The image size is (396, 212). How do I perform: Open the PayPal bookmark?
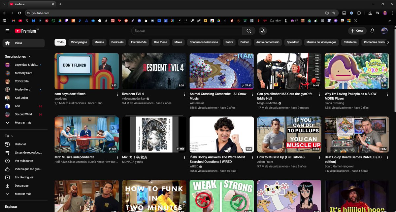click(80, 20)
